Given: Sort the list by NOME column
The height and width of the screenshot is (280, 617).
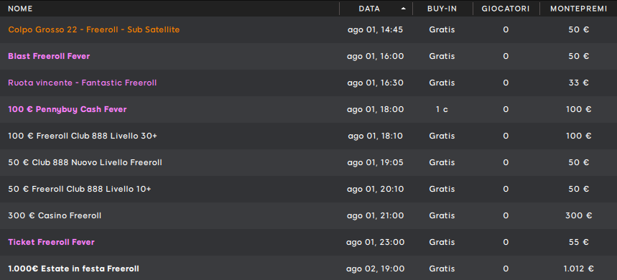Looking at the screenshot, I should [20, 9].
